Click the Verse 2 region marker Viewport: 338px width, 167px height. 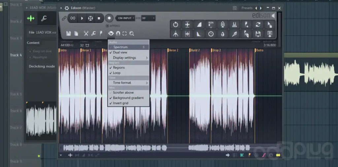[x=173, y=50]
